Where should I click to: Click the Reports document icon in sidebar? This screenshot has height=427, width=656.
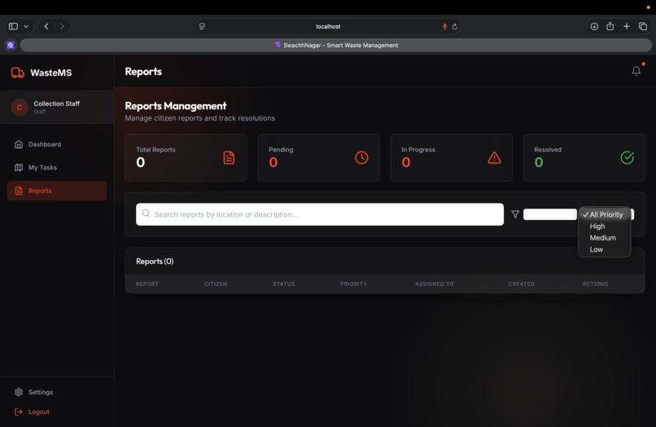click(x=19, y=191)
